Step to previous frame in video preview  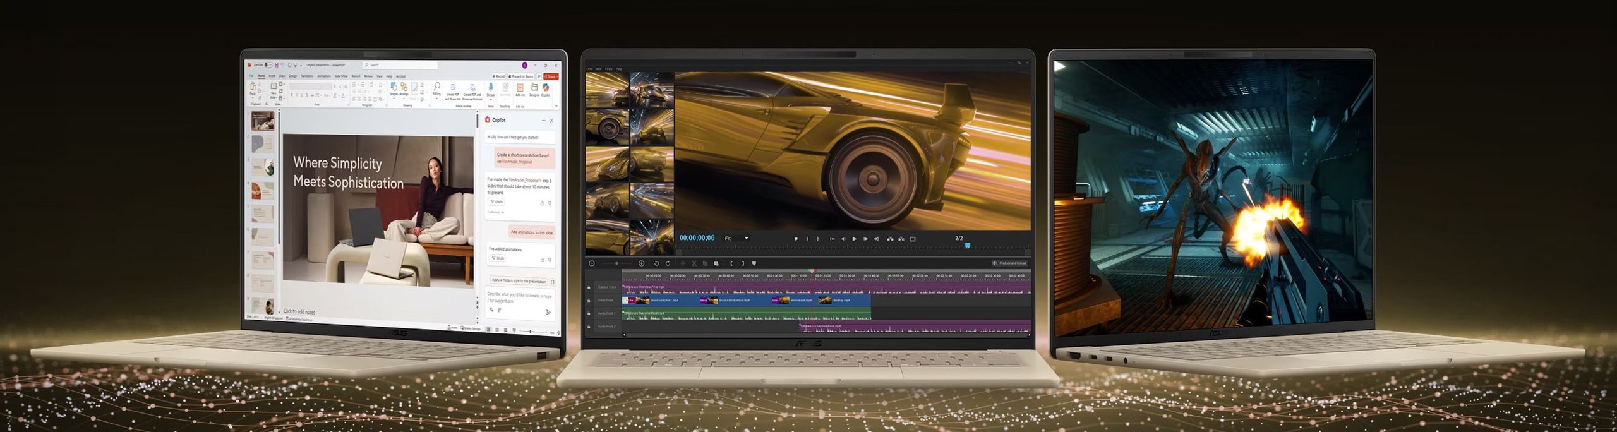click(843, 239)
